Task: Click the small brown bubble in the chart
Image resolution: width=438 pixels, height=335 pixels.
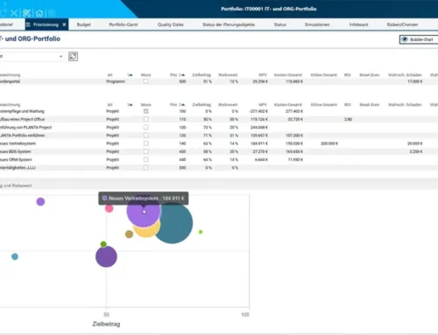Action: pos(129,234)
